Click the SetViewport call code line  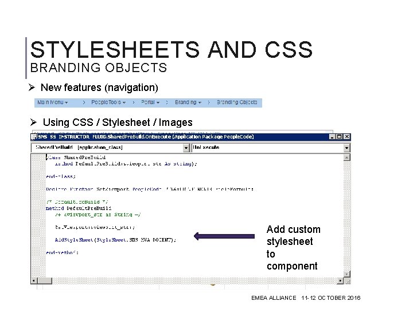(x=95, y=227)
